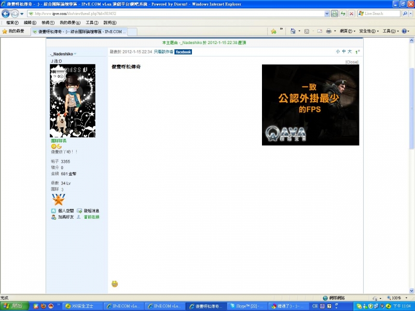Go back with the Back arrow button
The height and width of the screenshot is (311, 415).
6,13
